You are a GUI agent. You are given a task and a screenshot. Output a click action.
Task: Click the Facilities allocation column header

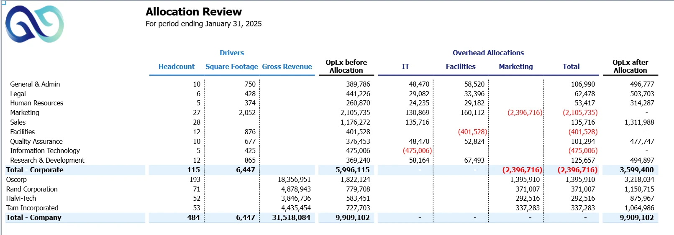tap(461, 66)
